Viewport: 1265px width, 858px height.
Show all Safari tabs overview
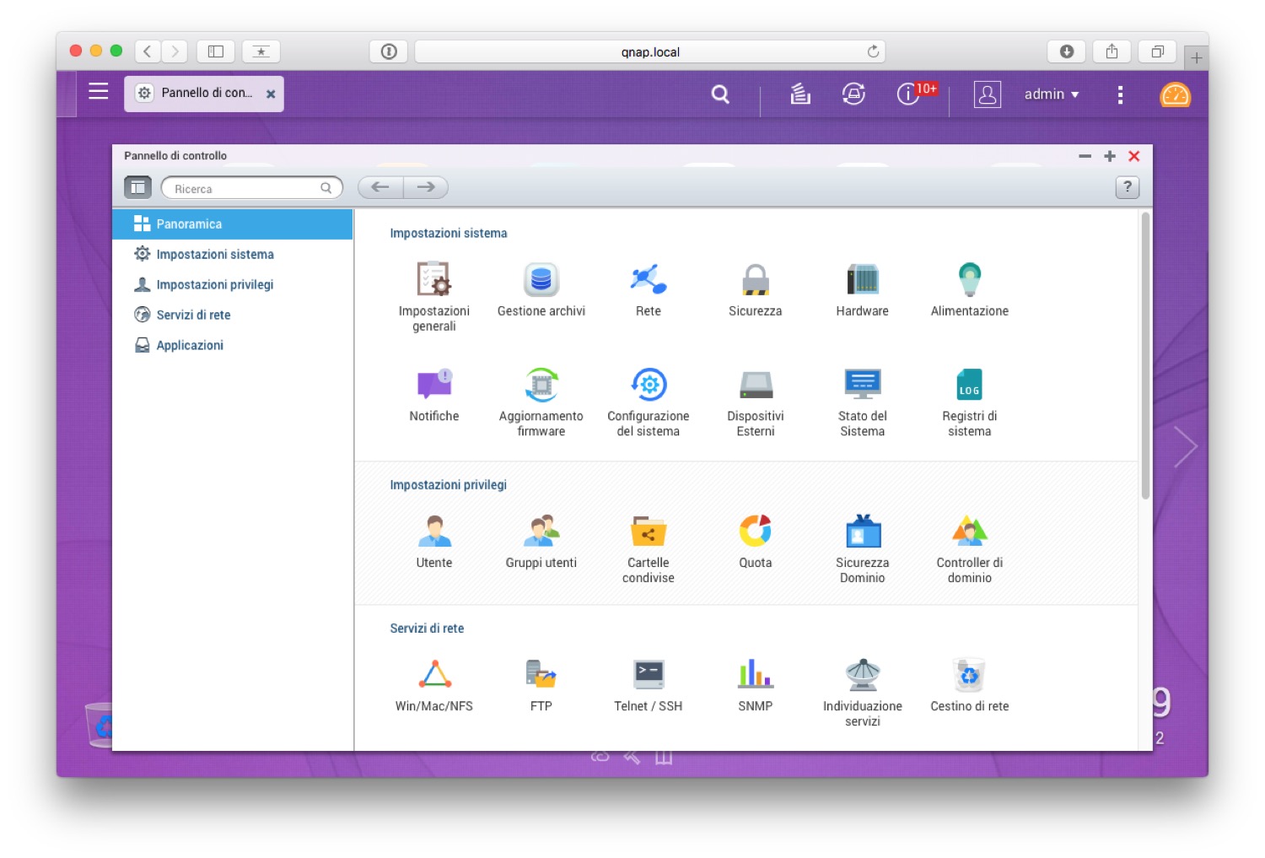pyautogui.click(x=1157, y=51)
